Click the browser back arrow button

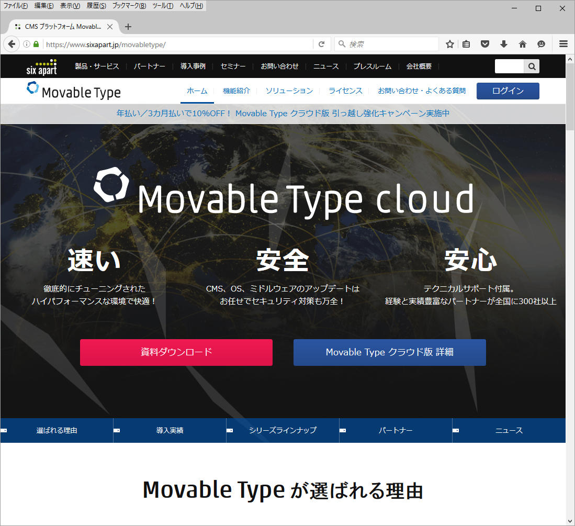[x=12, y=44]
